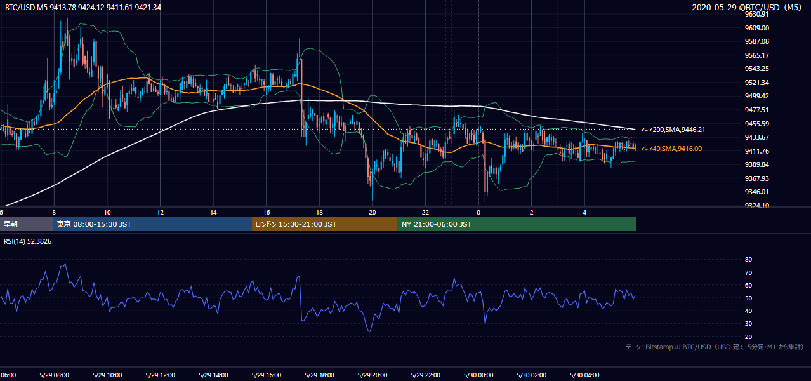Click the RSI(14) 52.3826 indicator label
The image size is (811, 381).
coord(28,241)
